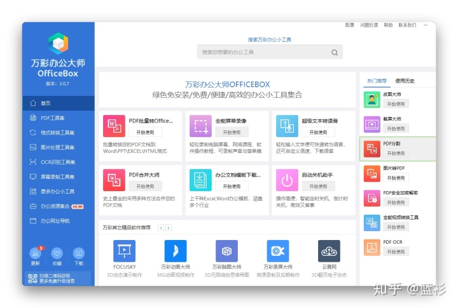
Task: Click the 办公文档模板下载 icon
Action: [x=200, y=180]
